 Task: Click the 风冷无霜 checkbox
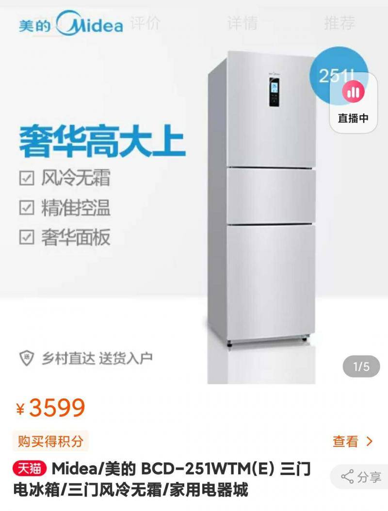coord(27,178)
